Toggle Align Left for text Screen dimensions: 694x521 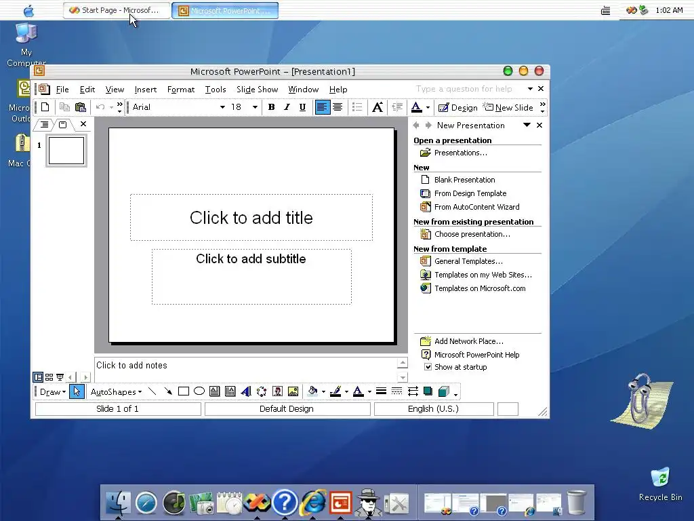pyautogui.click(x=322, y=107)
